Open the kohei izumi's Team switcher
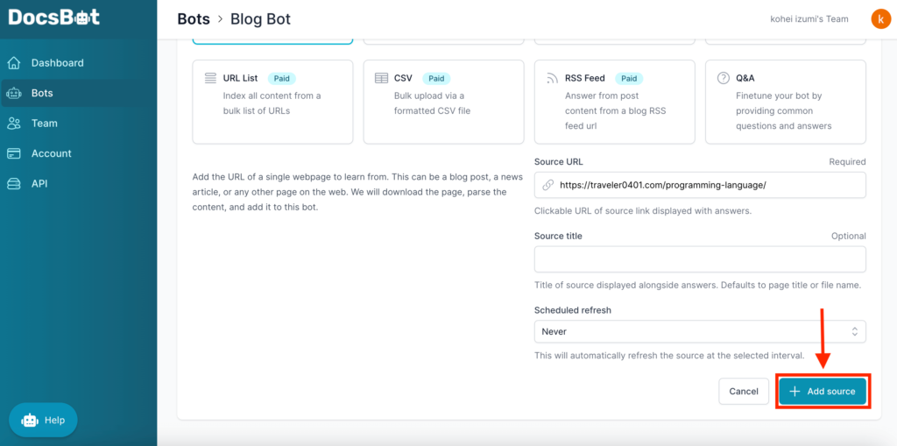 tap(809, 19)
